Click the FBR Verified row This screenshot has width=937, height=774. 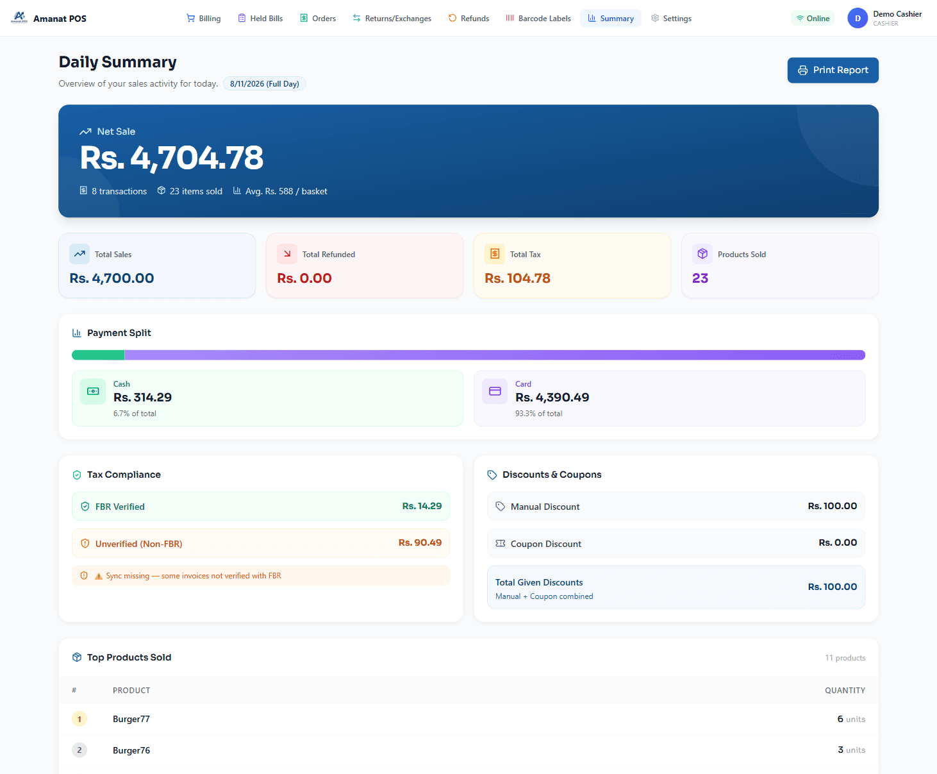tap(261, 506)
